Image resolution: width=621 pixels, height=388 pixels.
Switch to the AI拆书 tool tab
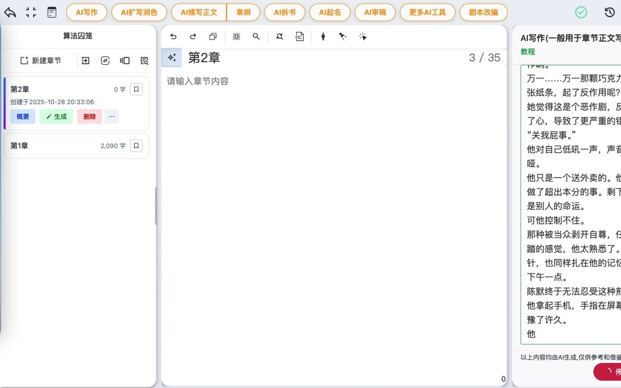[284, 12]
